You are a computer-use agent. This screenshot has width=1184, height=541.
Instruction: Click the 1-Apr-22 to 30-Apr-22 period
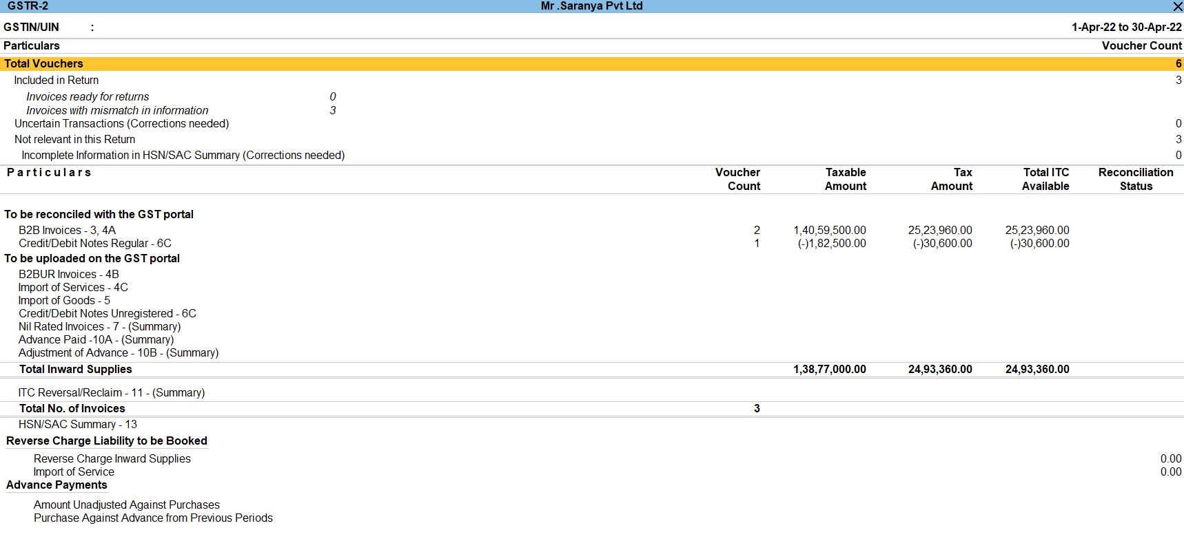[1126, 27]
